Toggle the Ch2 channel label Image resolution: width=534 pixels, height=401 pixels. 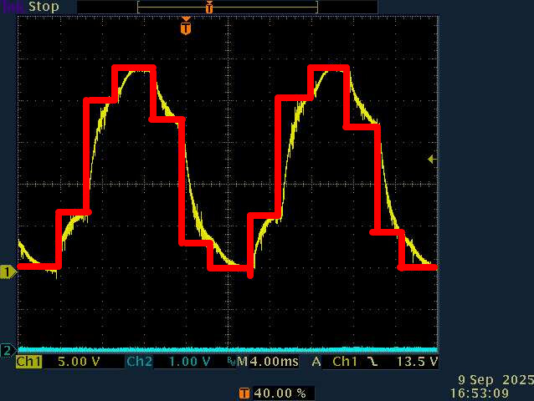pyautogui.click(x=139, y=362)
